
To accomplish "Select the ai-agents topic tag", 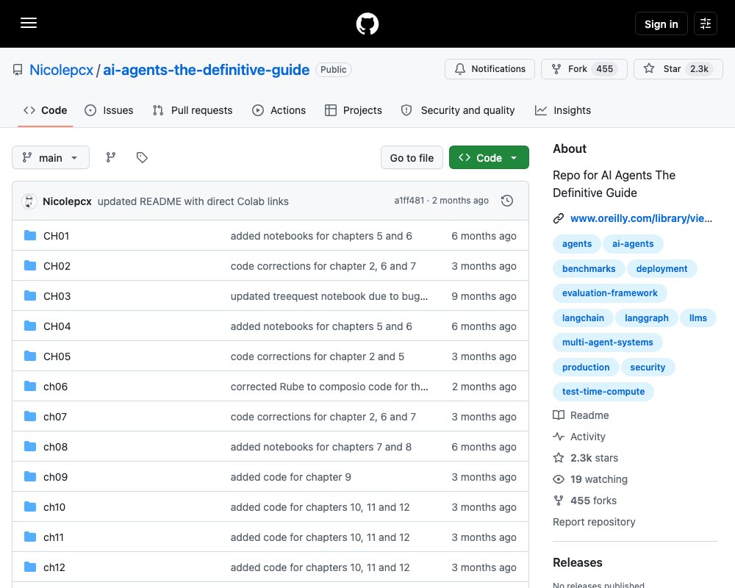I will coord(633,244).
